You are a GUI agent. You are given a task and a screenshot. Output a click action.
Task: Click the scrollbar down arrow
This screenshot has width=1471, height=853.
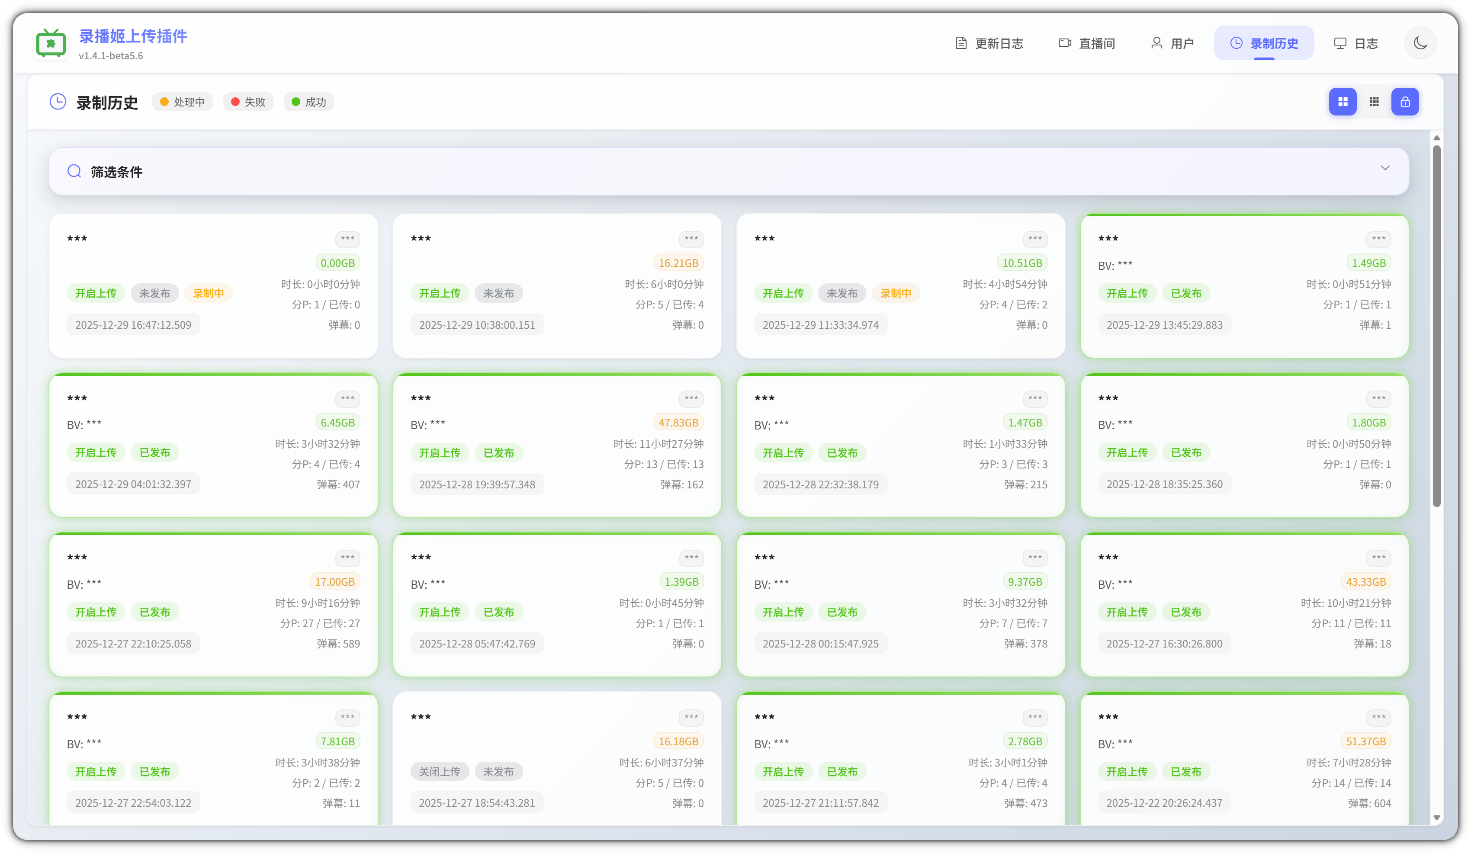pos(1436,818)
